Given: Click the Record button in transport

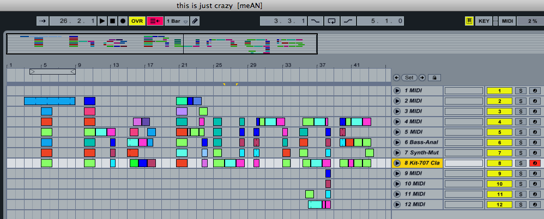Looking at the screenshot, I should [x=123, y=21].
